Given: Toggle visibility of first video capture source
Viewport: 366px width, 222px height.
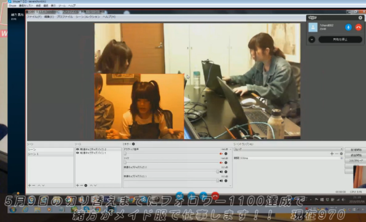Looking at the screenshot, I should coord(77,149).
